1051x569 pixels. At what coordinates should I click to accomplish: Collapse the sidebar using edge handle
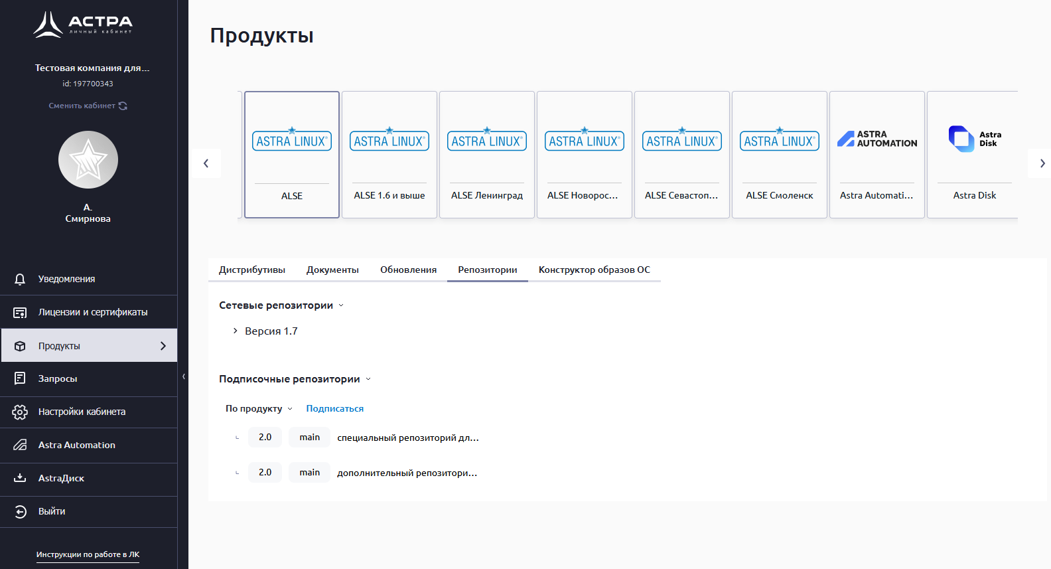pyautogui.click(x=184, y=376)
